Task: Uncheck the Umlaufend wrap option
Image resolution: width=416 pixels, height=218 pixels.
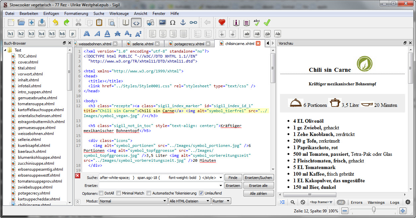Action: coord(201,193)
